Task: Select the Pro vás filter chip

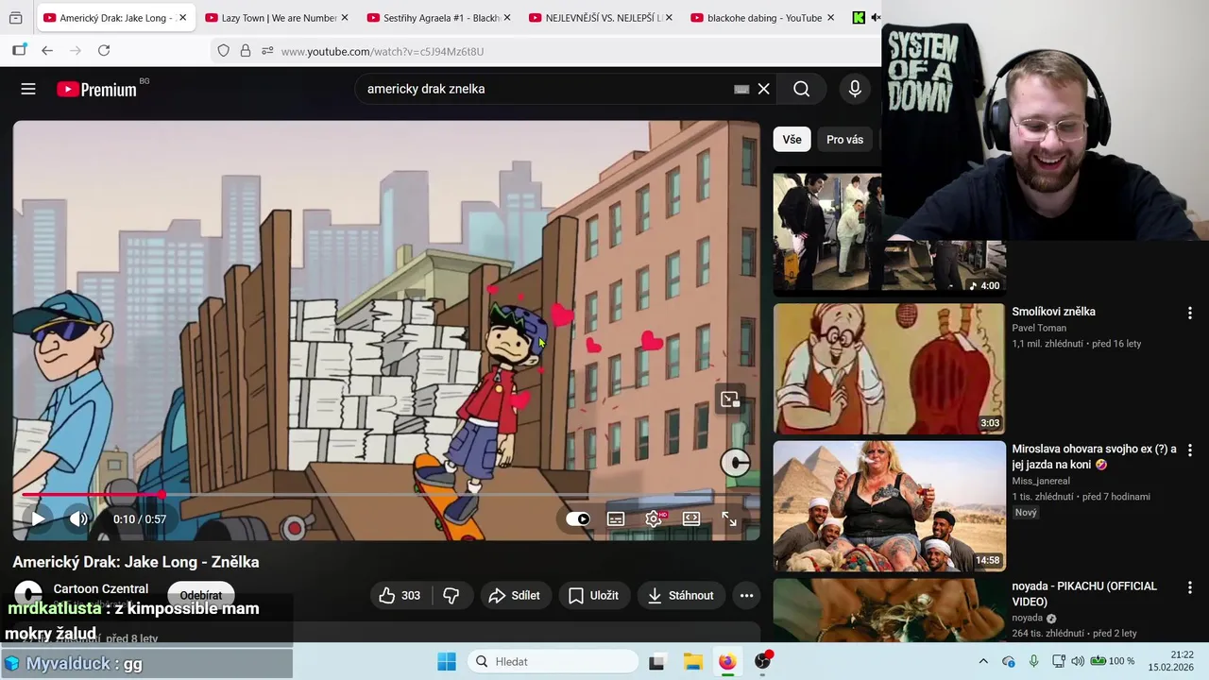Action: tap(844, 140)
